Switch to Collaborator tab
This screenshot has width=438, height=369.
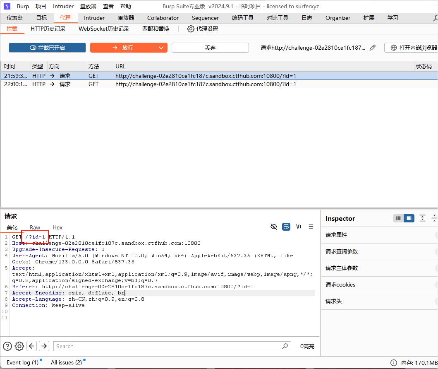click(163, 18)
